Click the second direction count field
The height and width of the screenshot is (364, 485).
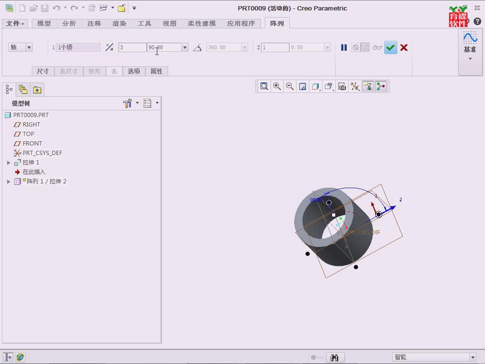coord(275,47)
